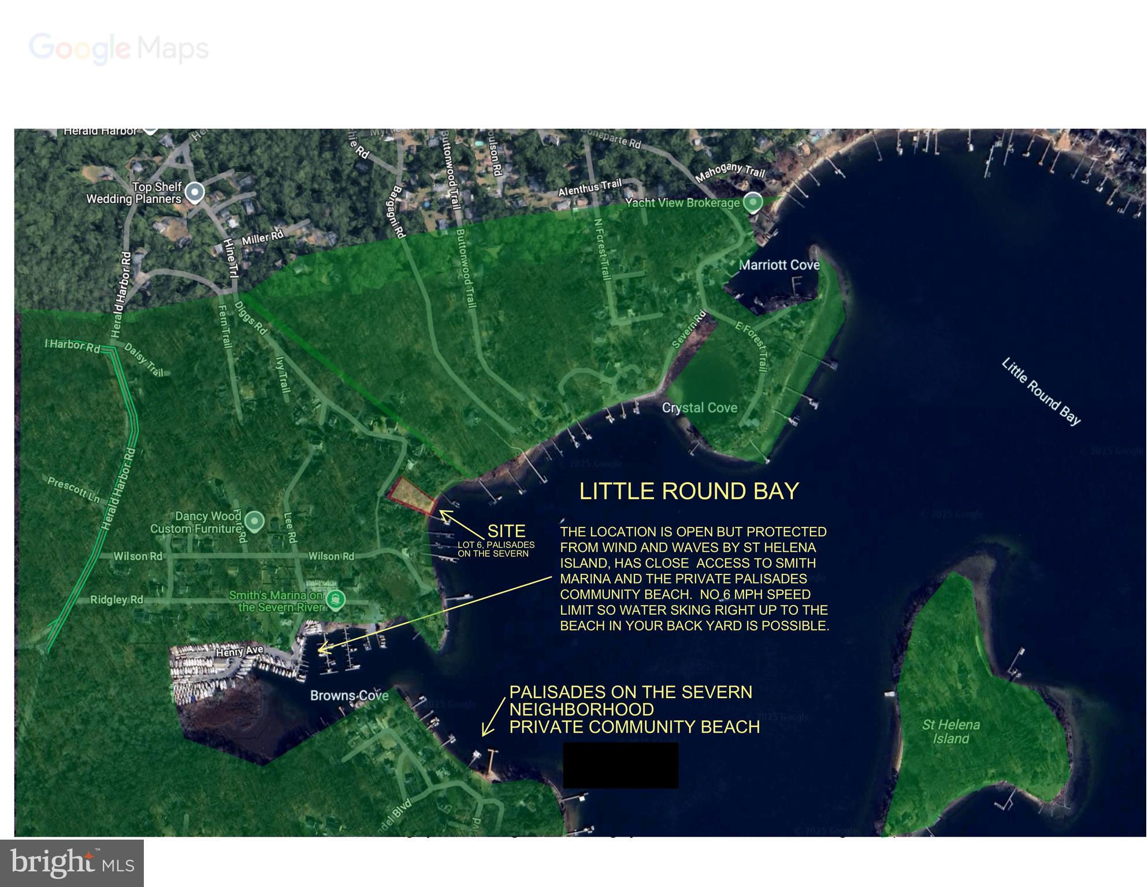This screenshot has width=1148, height=887.
Task: Click the Browns Cove label
Action: tap(349, 696)
